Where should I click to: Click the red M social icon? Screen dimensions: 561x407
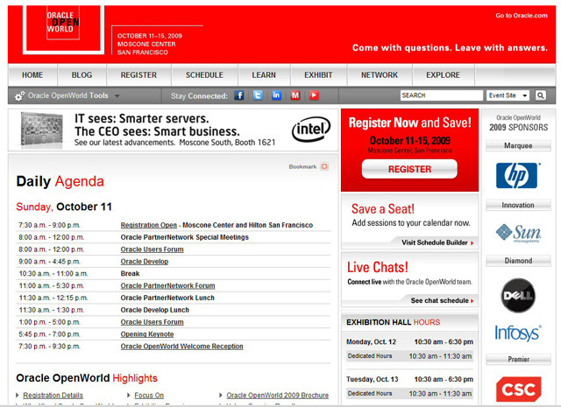pyautogui.click(x=295, y=95)
